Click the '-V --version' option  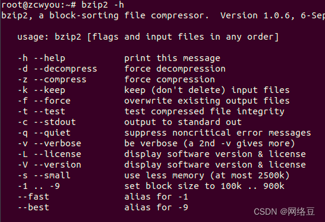[x=50, y=165]
